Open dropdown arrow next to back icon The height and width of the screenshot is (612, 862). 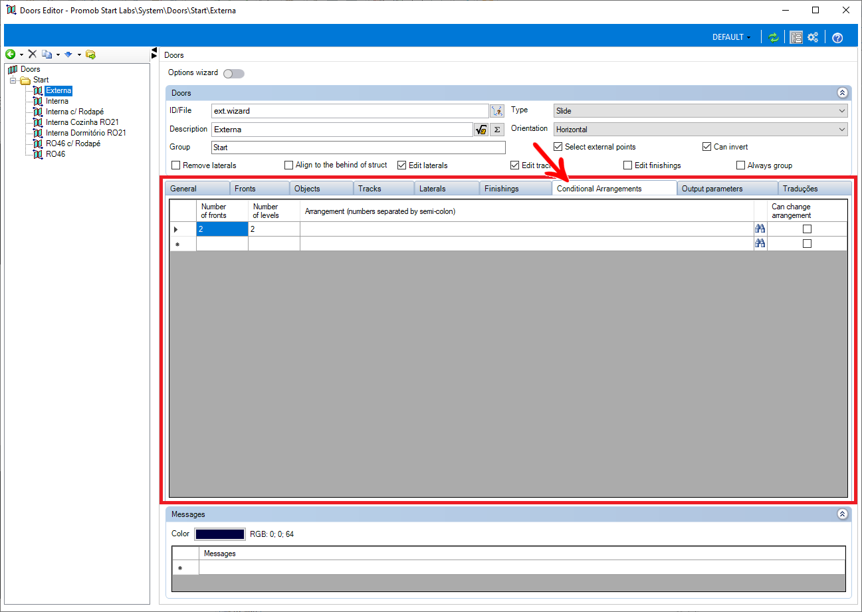click(21, 55)
